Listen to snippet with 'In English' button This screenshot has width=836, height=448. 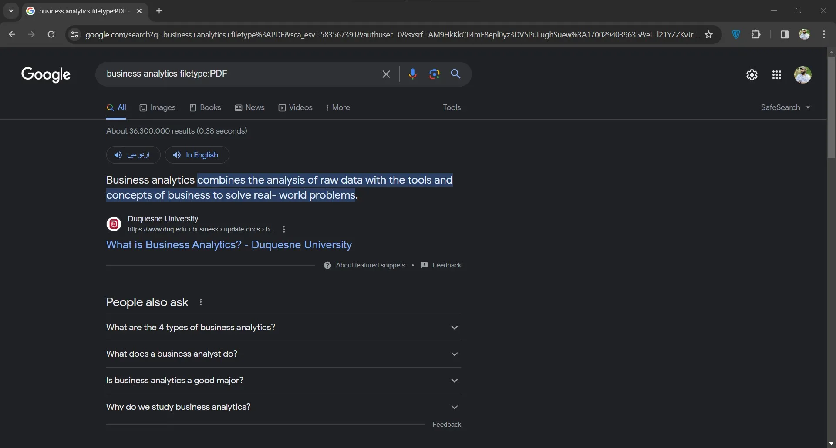[197, 155]
